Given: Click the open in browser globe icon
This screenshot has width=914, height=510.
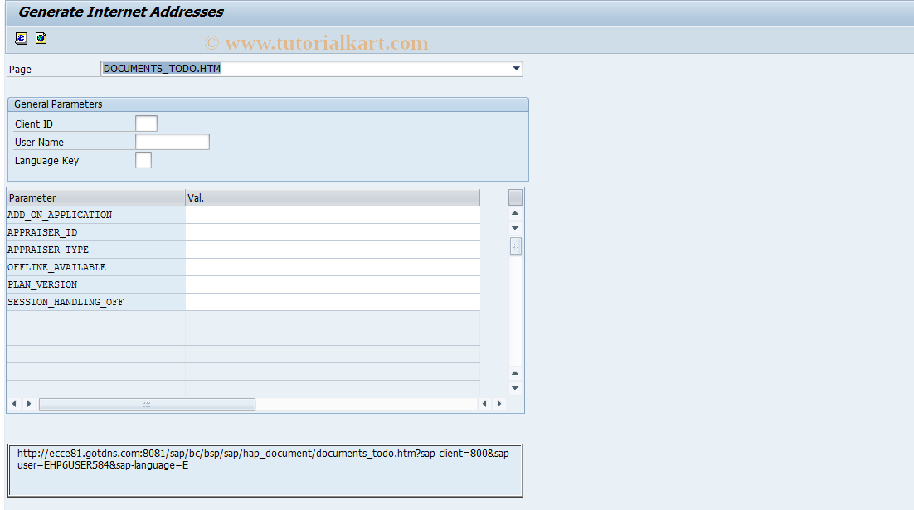Looking at the screenshot, I should coord(41,38).
